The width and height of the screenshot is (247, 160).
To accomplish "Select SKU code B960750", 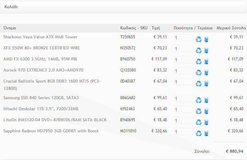I will [x=128, y=59].
